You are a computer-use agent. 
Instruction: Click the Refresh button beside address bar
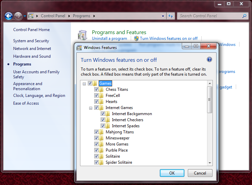pos(171,16)
